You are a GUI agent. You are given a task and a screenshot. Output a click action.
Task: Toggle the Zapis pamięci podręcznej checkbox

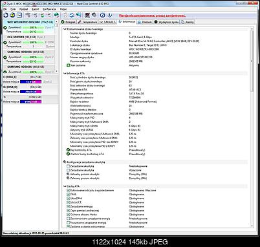tap(68, 211)
